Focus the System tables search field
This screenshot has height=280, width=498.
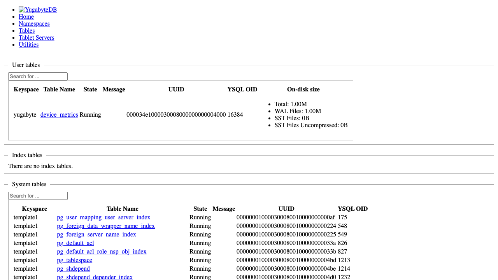click(38, 196)
